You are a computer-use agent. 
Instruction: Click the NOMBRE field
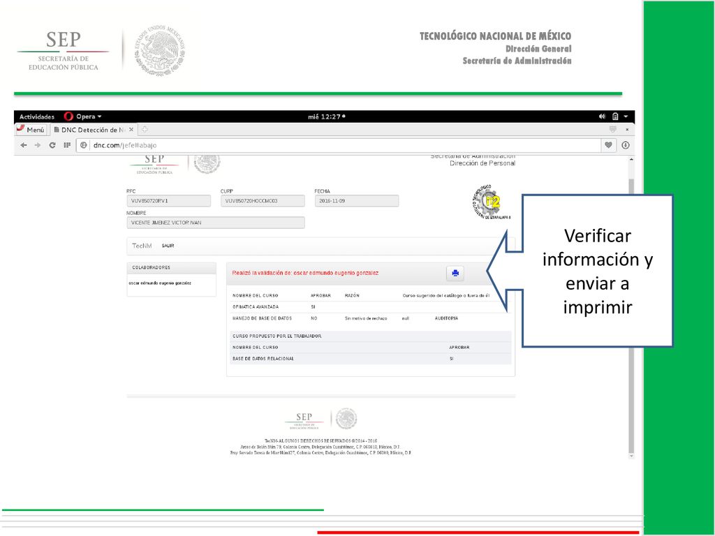(216, 223)
